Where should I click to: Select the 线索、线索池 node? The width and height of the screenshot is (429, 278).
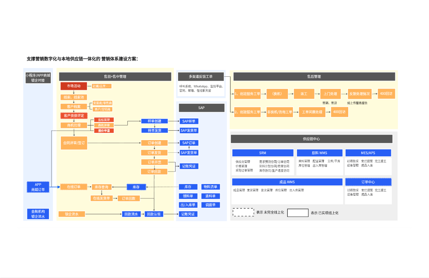[x=73, y=97]
